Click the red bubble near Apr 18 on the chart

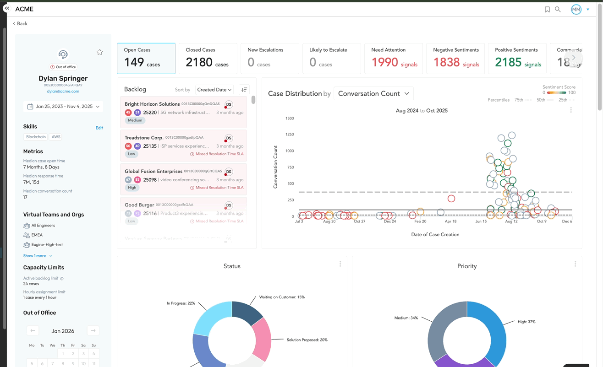point(451,198)
